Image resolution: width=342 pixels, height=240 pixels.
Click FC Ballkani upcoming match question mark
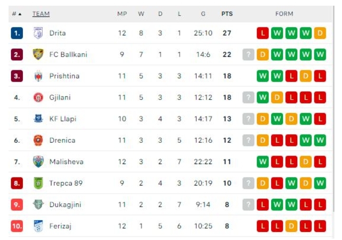[x=248, y=55]
